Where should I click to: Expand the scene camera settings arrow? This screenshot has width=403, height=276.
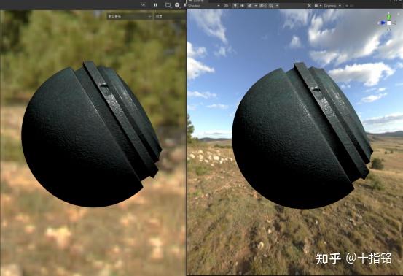click(321, 6)
